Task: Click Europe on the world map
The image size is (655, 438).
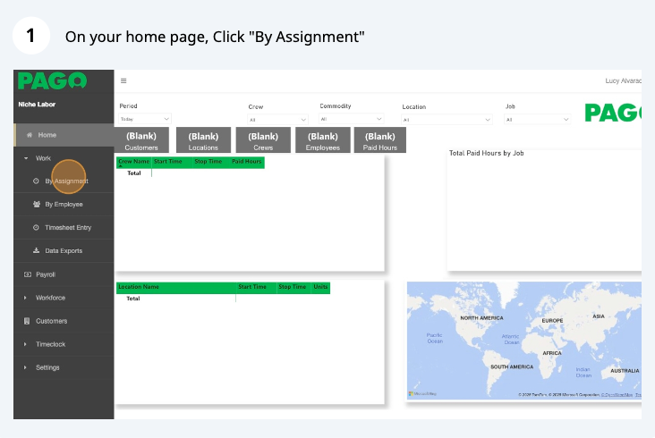Action: pos(552,320)
